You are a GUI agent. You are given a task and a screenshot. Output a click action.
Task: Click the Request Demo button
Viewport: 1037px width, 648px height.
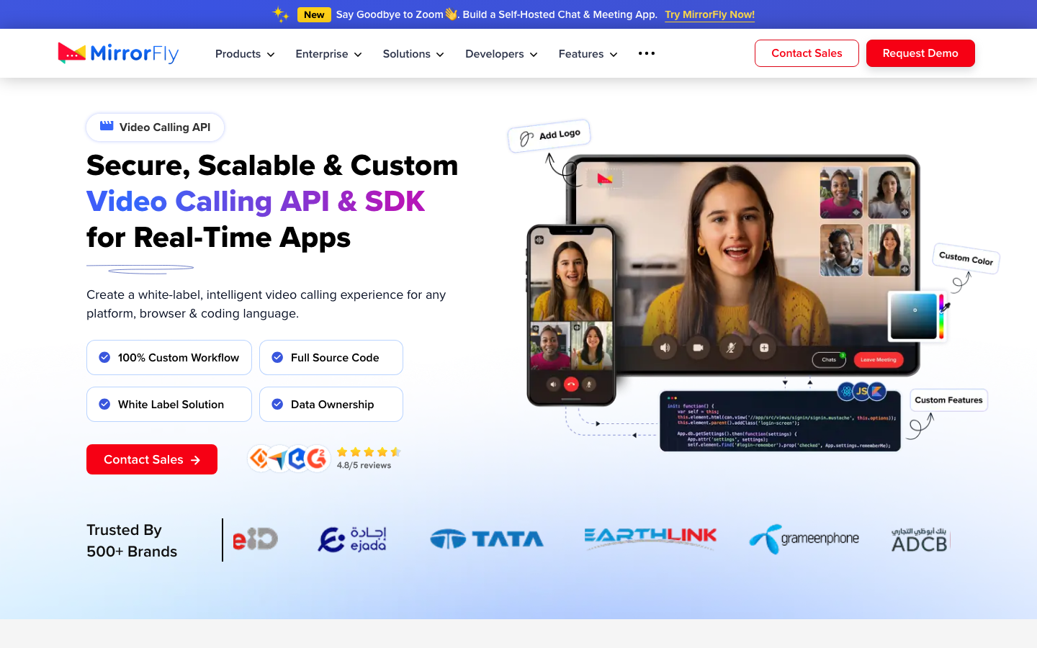pos(920,53)
